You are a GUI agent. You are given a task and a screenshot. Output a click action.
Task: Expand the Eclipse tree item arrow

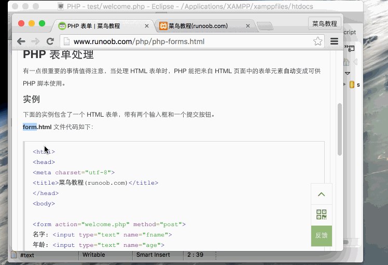[344, 85]
